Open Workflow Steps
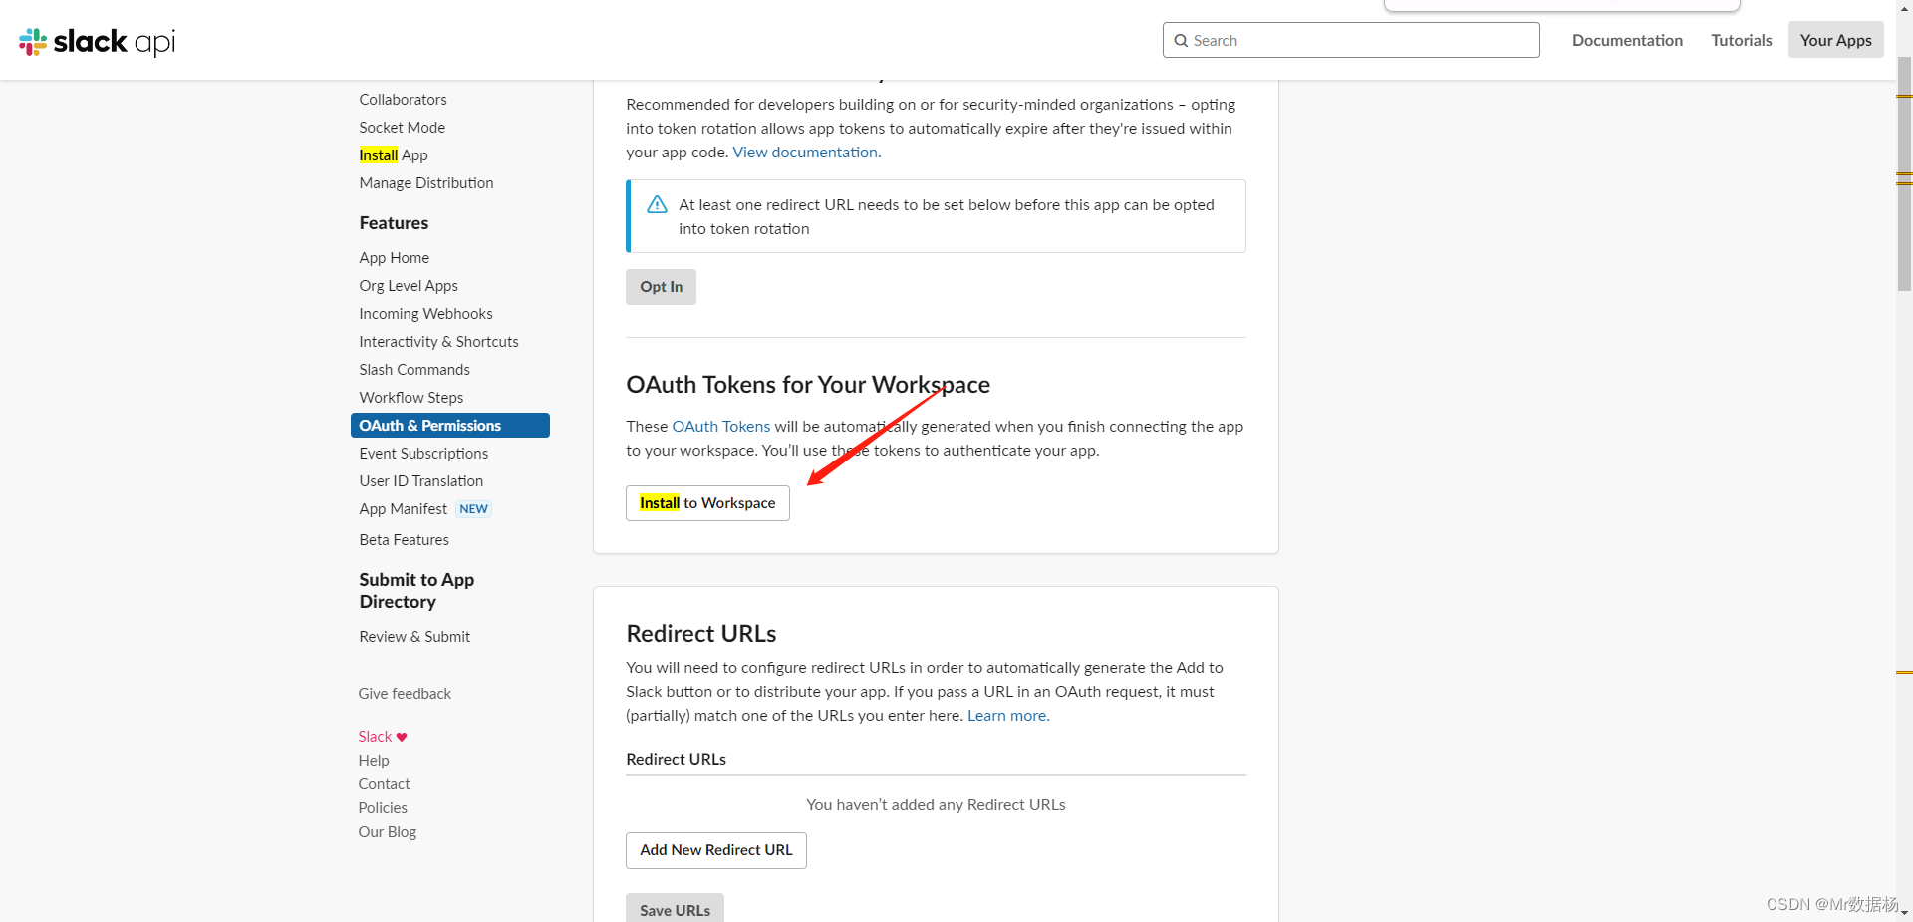Image resolution: width=1913 pixels, height=922 pixels. [x=410, y=398]
